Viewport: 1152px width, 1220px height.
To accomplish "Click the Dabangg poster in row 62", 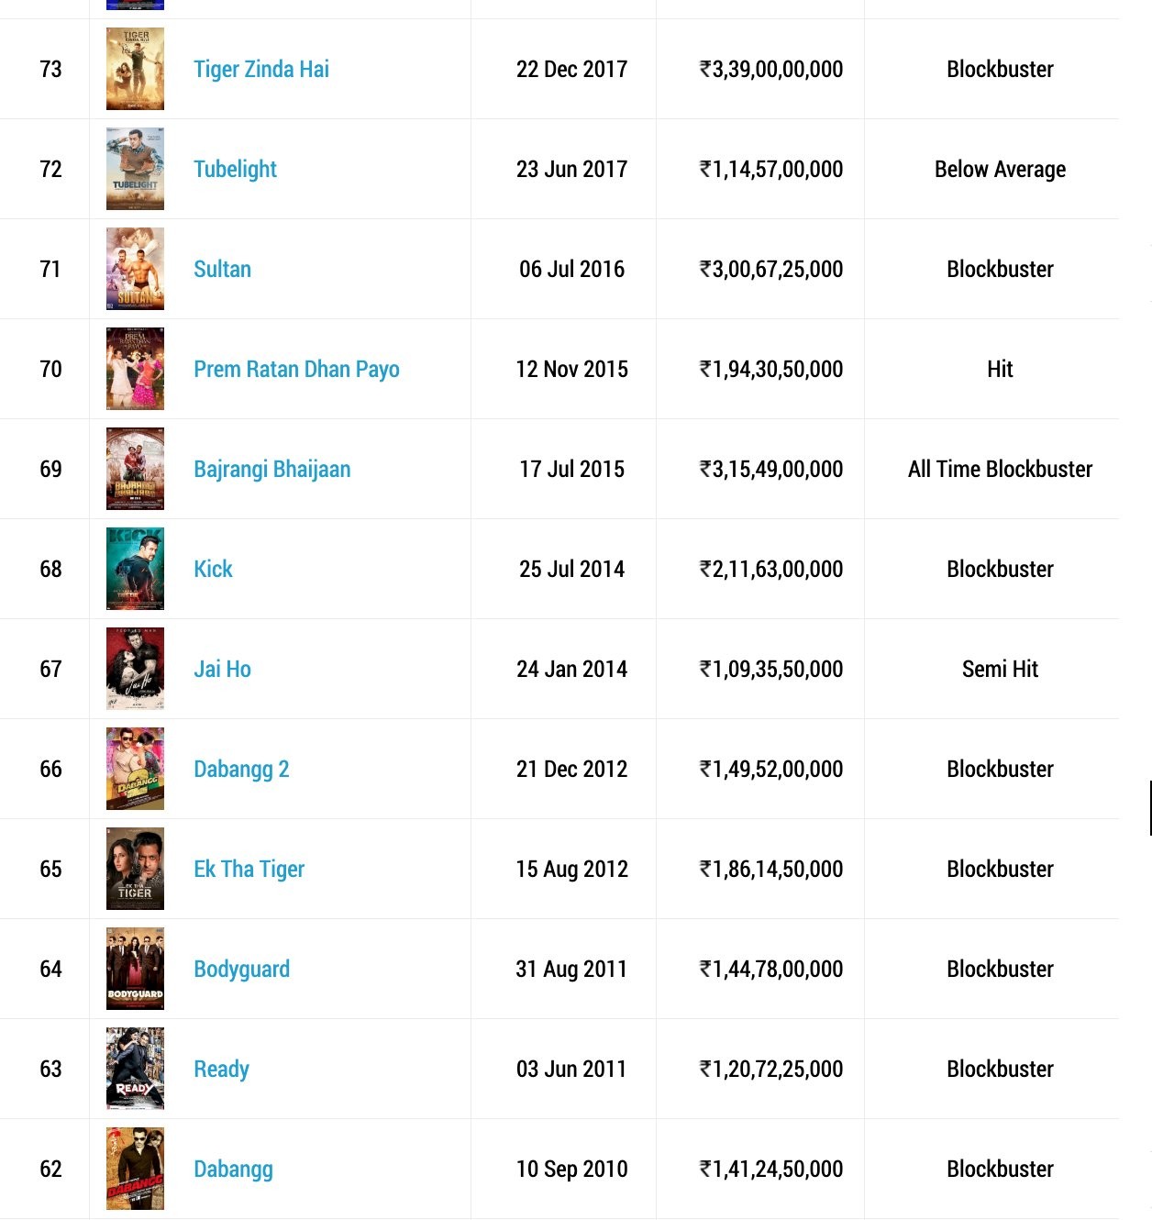I will (x=135, y=1169).
